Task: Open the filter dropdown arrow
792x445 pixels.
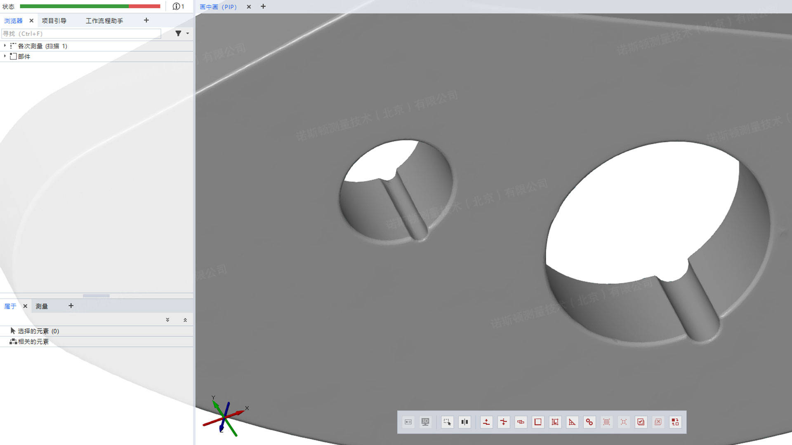Action: coord(188,33)
